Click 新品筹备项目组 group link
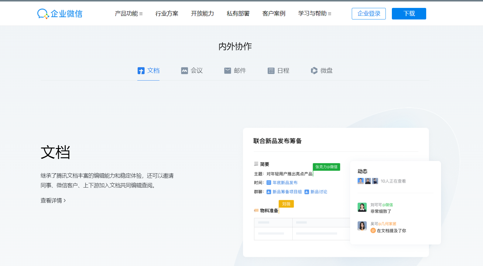483x266 pixels. tap(287, 192)
